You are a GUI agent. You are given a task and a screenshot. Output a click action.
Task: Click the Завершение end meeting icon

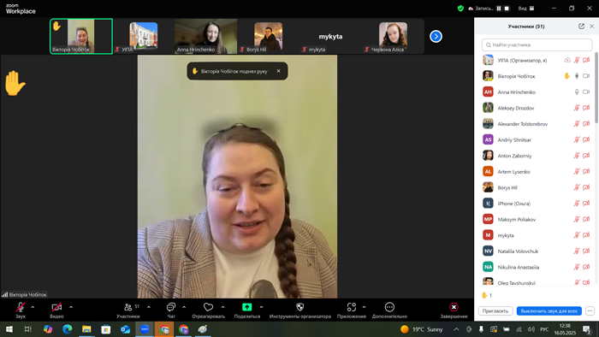click(454, 307)
